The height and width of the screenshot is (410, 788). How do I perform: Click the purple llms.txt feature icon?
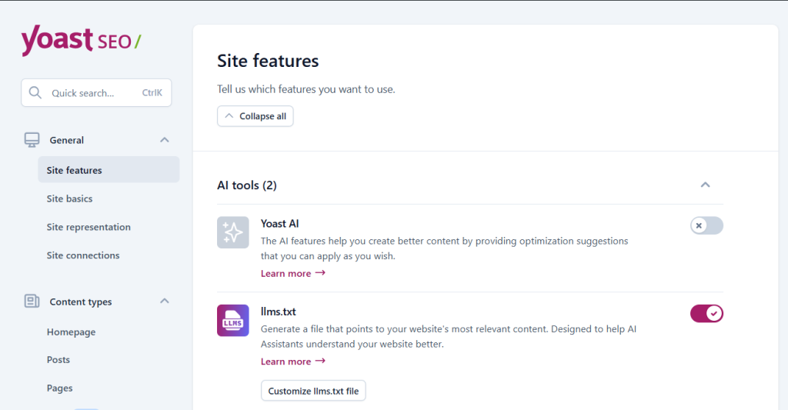point(232,321)
